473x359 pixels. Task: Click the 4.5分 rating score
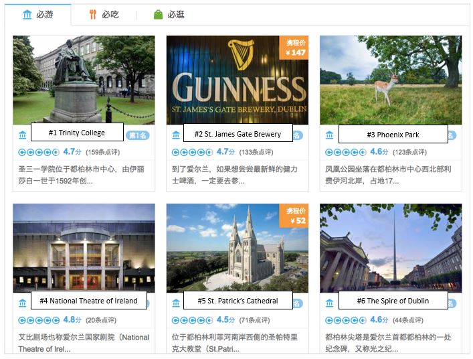(x=225, y=319)
